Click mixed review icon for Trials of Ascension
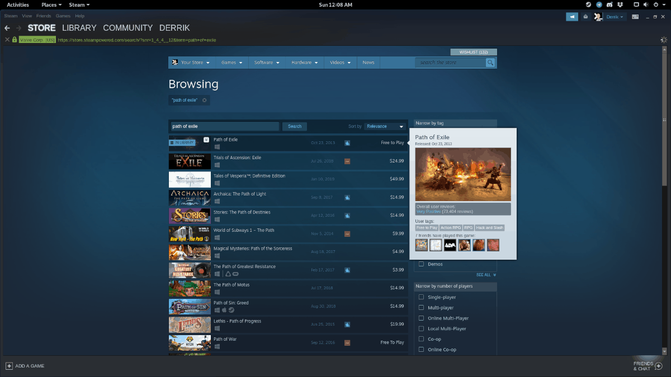 [x=347, y=161]
